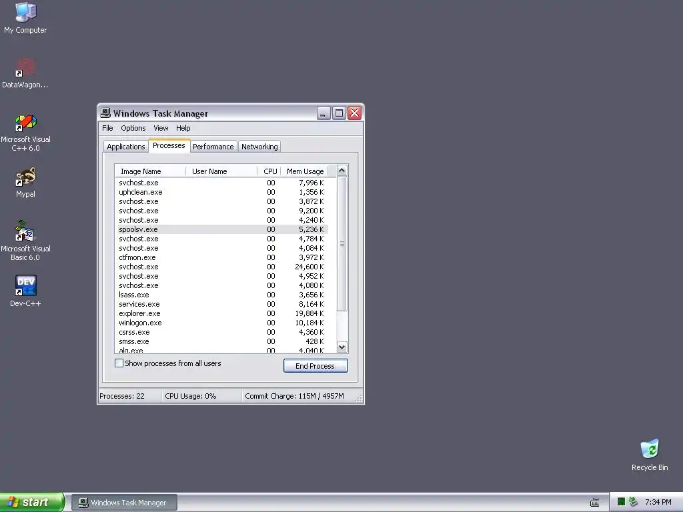Viewport: 683px width, 512px height.
Task: Click the Task Manager title bar icon
Action: tap(105, 113)
